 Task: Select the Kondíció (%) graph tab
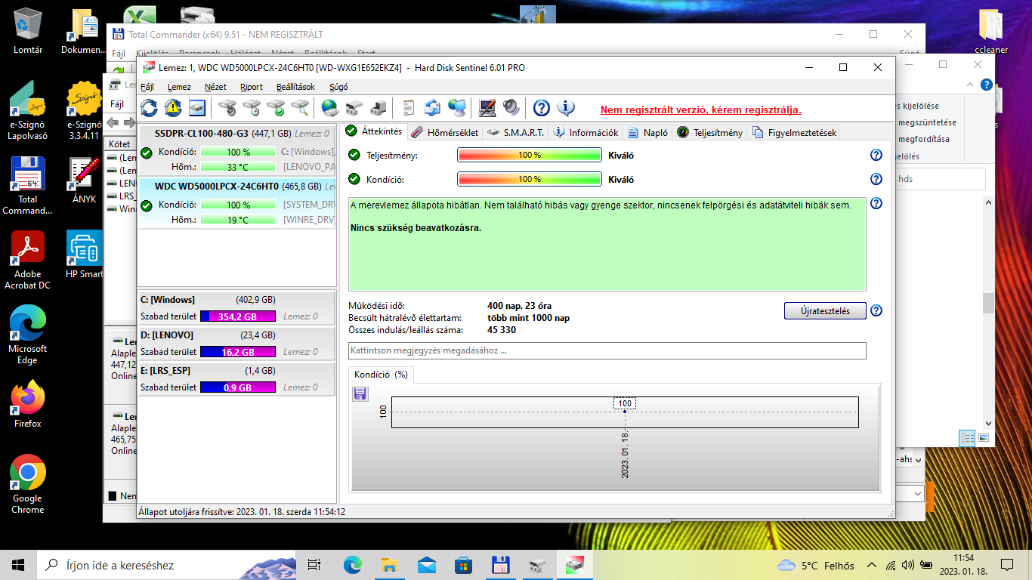[381, 374]
